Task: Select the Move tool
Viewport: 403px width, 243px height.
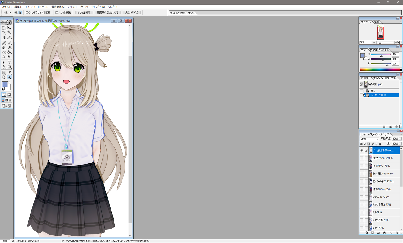Action: 9,28
